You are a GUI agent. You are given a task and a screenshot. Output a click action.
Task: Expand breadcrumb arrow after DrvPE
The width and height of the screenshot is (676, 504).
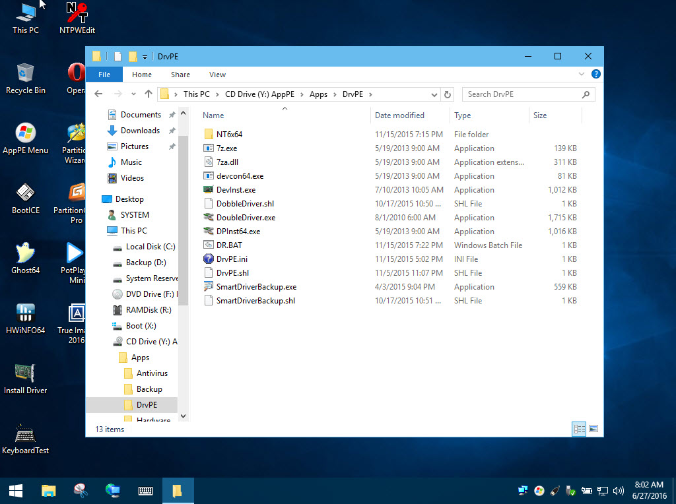point(370,94)
